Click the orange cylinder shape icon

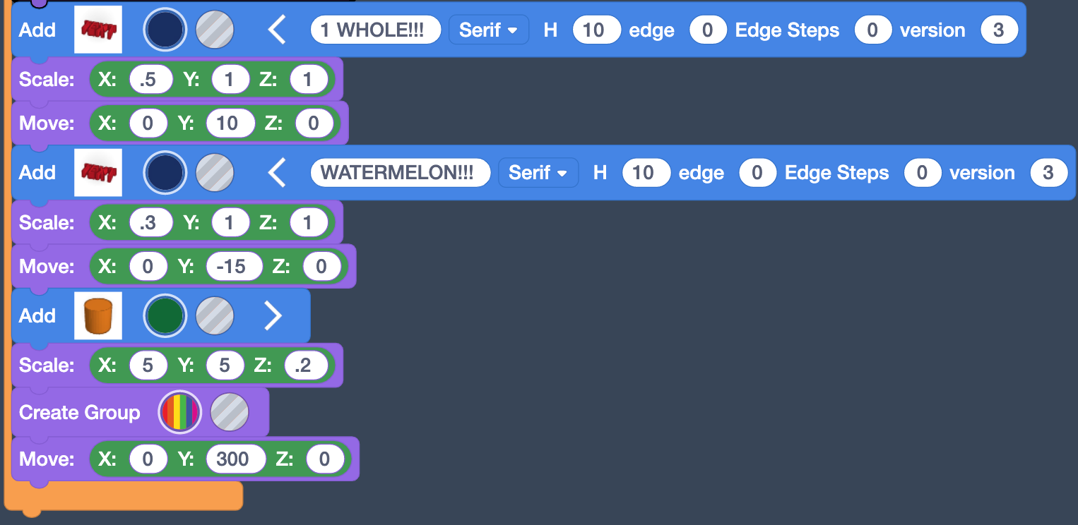[98, 316]
